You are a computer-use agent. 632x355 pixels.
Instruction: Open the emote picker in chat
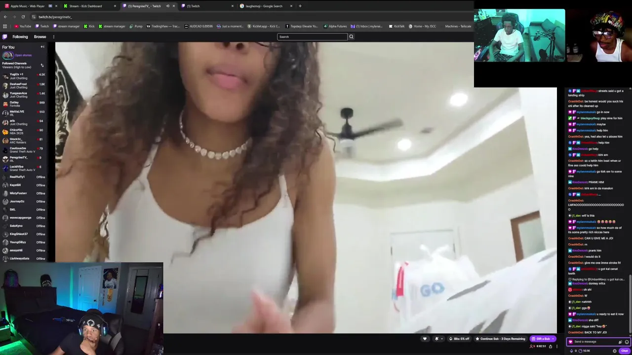coord(627,342)
